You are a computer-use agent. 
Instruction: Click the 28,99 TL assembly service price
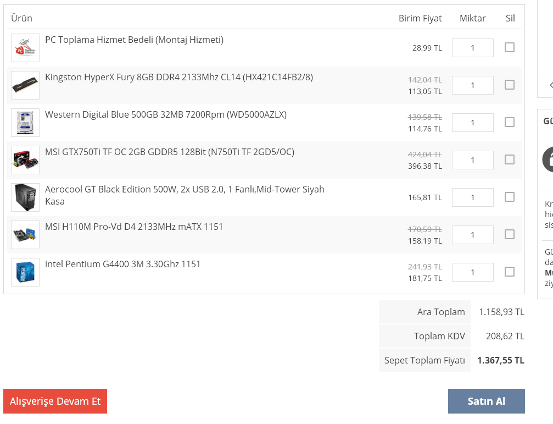[x=427, y=48]
